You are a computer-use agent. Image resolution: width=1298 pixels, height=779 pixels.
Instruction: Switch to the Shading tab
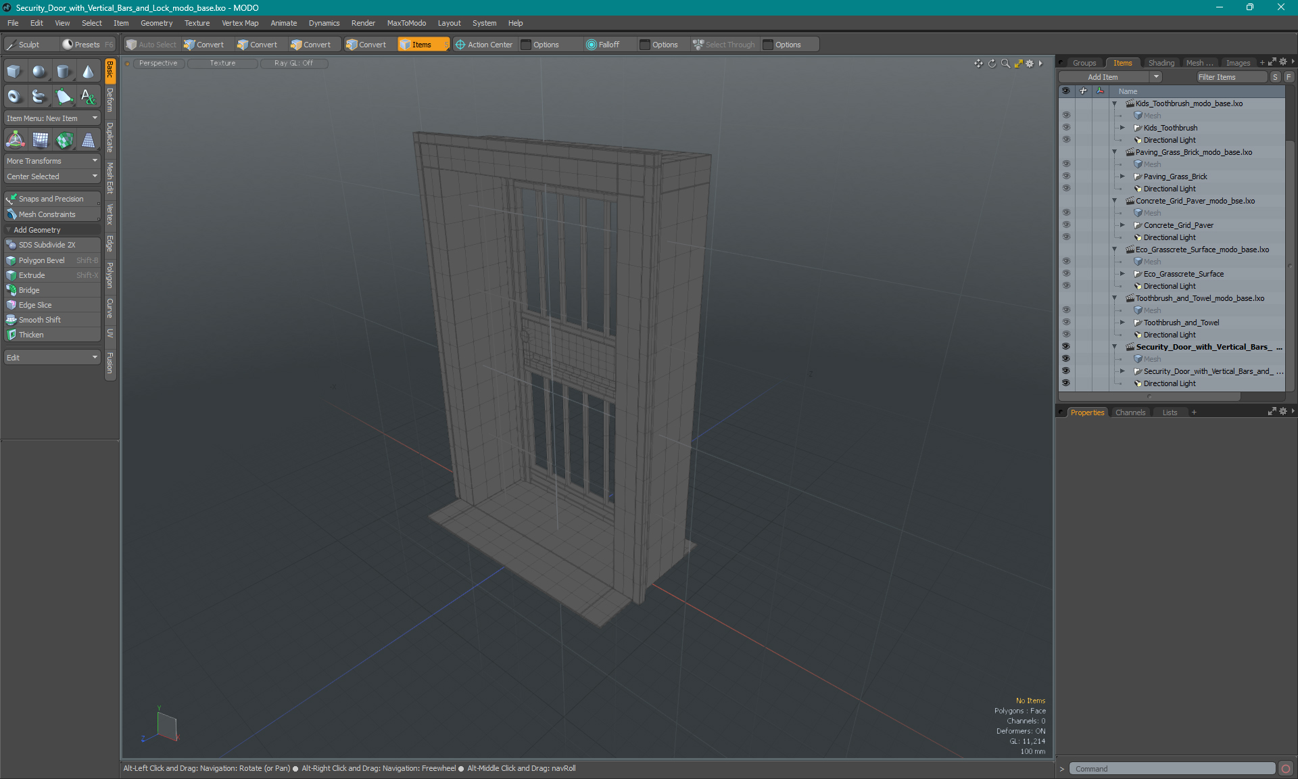pos(1161,62)
